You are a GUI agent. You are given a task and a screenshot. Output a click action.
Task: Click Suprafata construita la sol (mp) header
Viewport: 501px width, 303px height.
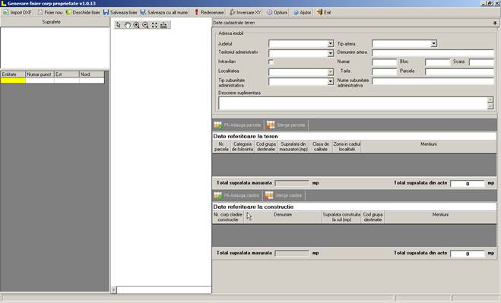(x=341, y=217)
